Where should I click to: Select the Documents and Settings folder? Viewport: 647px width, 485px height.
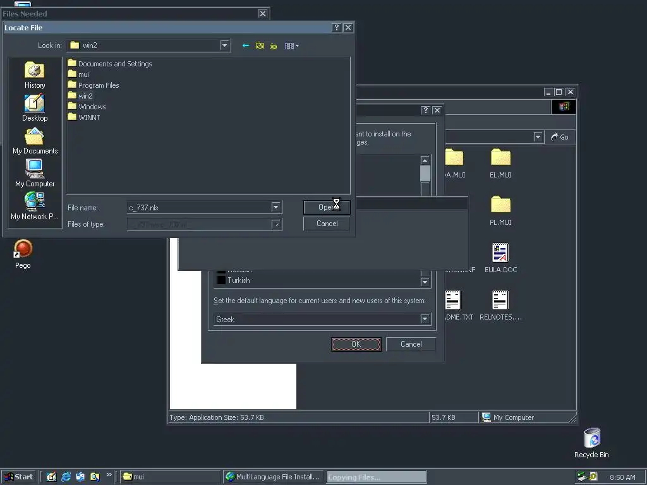click(110, 64)
